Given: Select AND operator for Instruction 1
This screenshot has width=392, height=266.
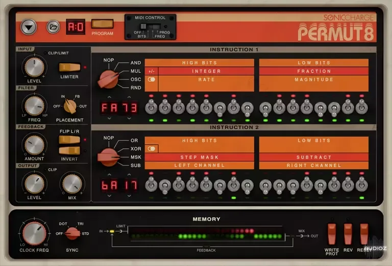Looking at the screenshot, I should 135,63.
